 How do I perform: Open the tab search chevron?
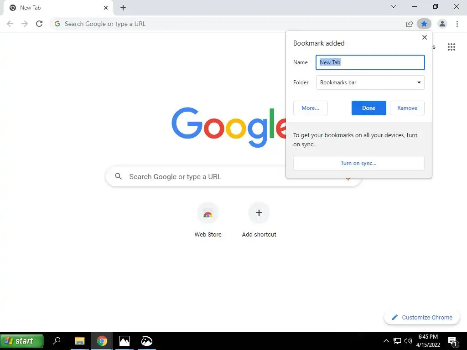point(394,6)
